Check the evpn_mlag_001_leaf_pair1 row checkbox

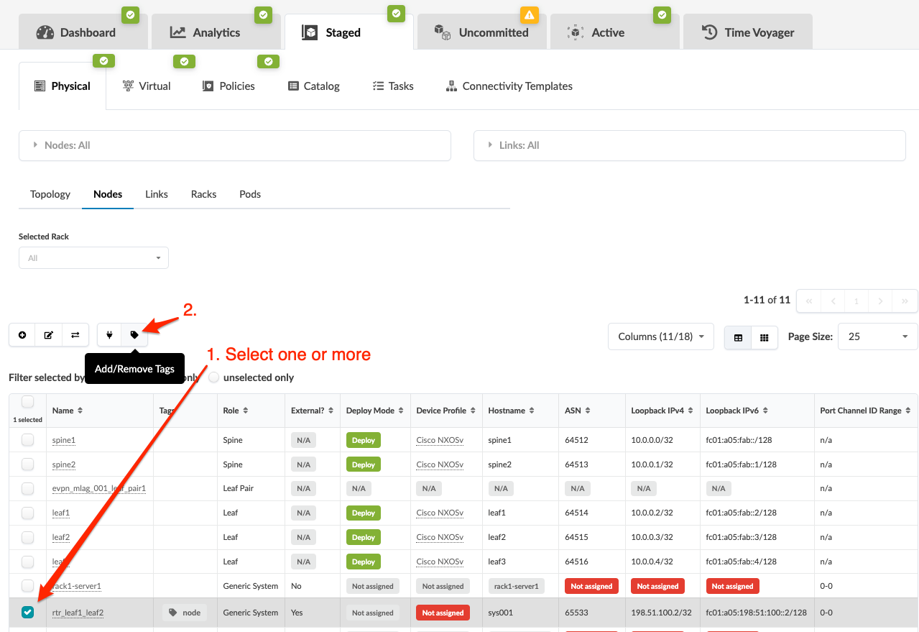point(27,489)
